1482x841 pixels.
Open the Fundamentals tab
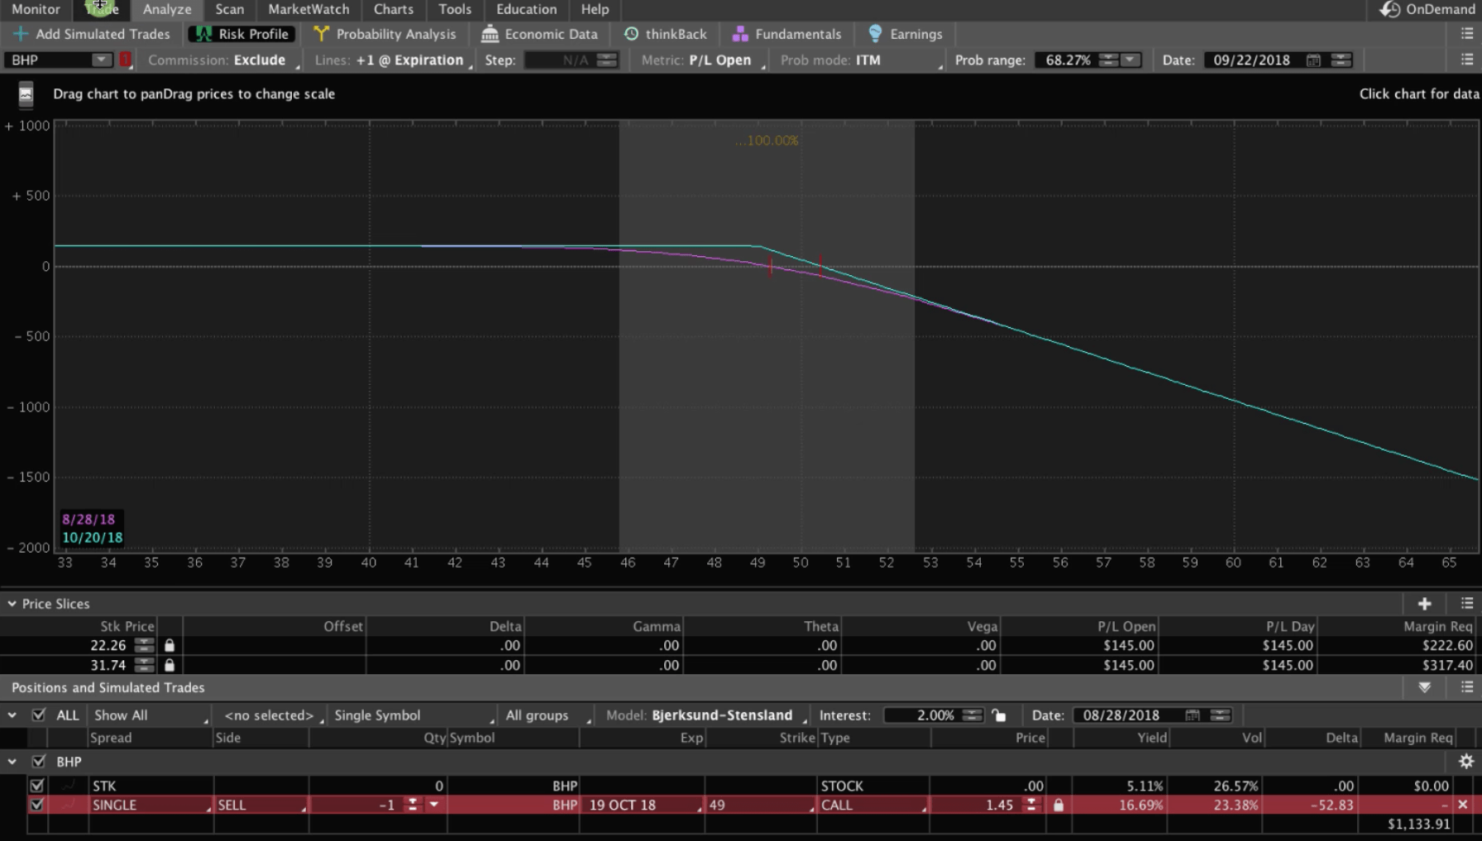point(787,34)
